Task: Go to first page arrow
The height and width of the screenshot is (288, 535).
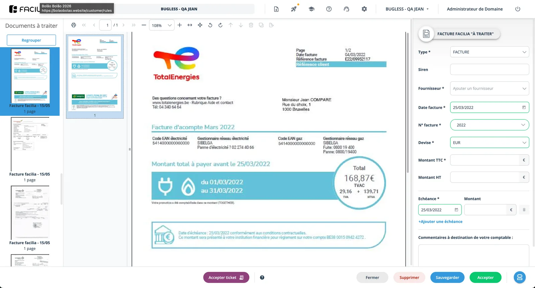Action: coord(84,25)
